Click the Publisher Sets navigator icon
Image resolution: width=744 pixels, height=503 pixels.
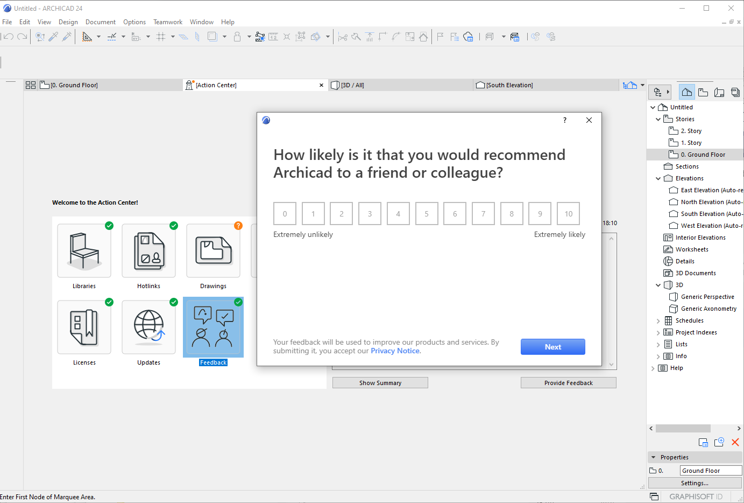(x=735, y=92)
